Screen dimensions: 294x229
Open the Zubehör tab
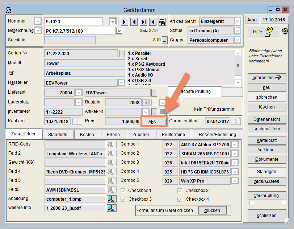tap(140, 134)
